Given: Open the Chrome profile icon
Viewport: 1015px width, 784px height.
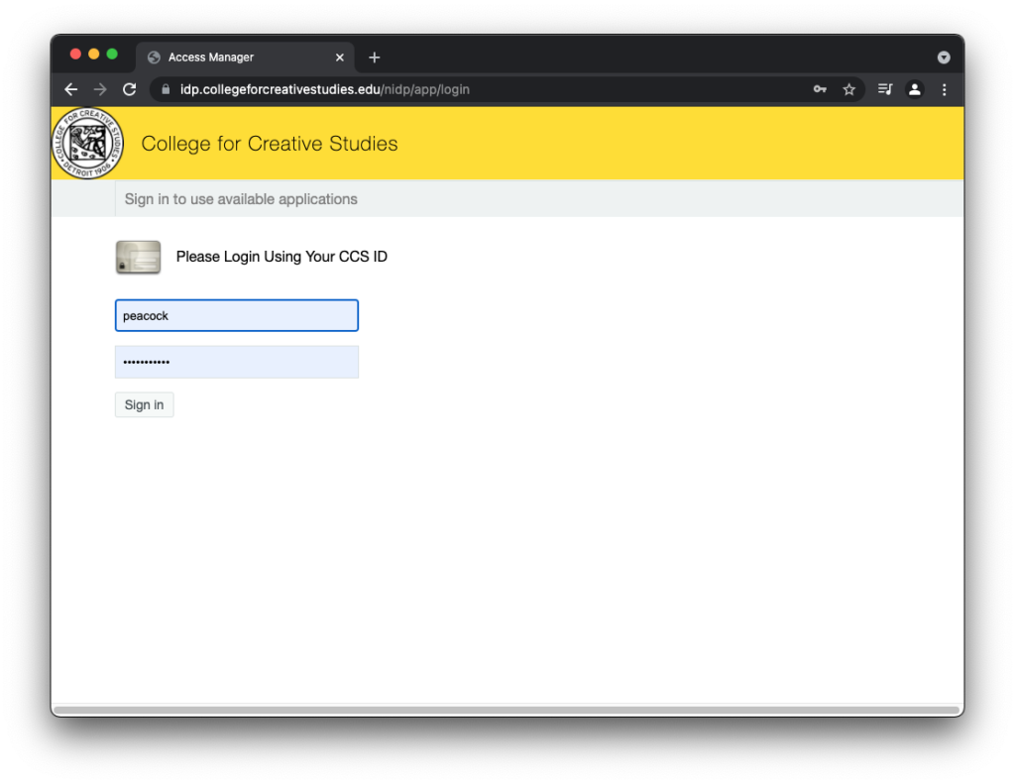Looking at the screenshot, I should coord(915,89).
